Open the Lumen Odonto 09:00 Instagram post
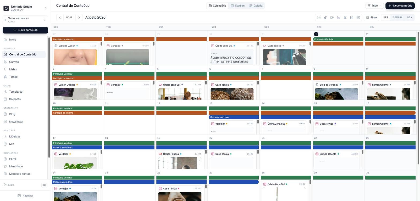Image resolution: width=420 pixels, height=201 pixels. (x=75, y=91)
